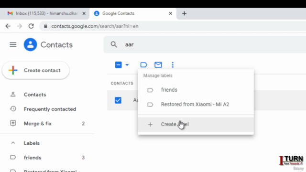
Task: Go forward in browser history
Action: click(x=20, y=26)
